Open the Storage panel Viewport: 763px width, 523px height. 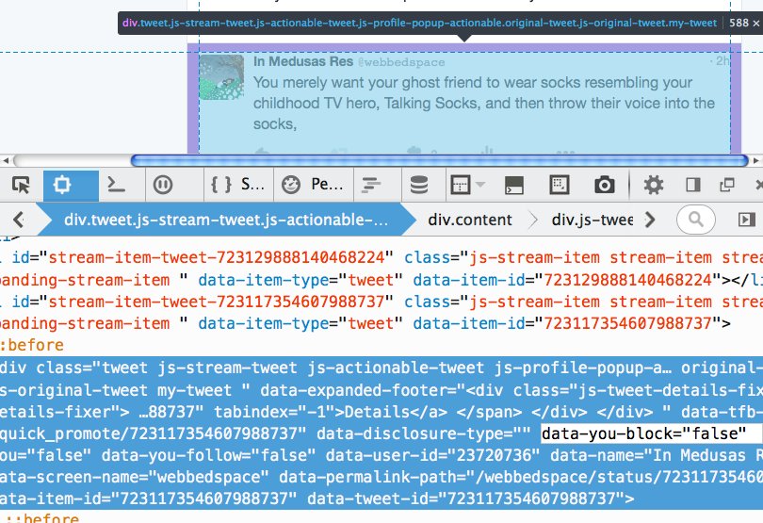[418, 185]
